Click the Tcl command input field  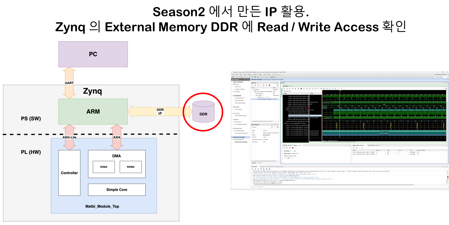coord(349,187)
